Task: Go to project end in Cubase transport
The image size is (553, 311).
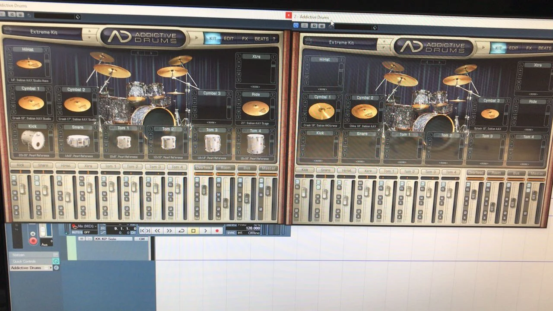Action: (x=148, y=231)
